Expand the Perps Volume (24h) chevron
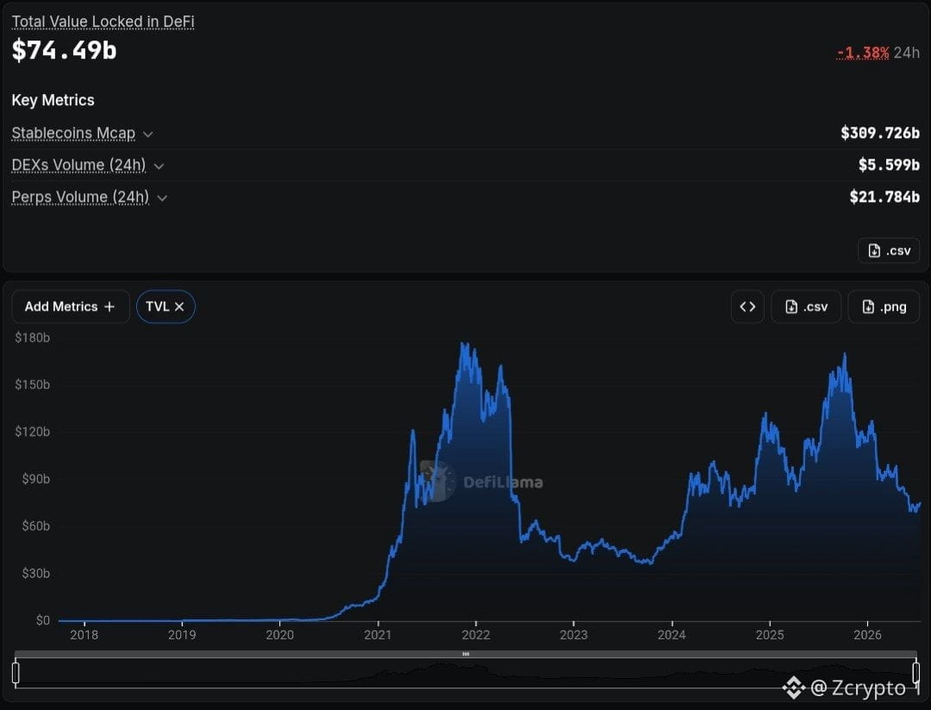Screen dimensions: 931x710 (x=162, y=198)
